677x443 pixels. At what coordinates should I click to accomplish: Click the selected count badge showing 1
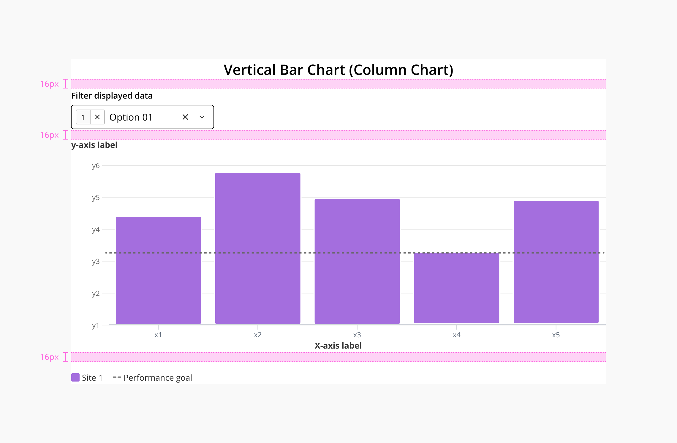click(83, 117)
